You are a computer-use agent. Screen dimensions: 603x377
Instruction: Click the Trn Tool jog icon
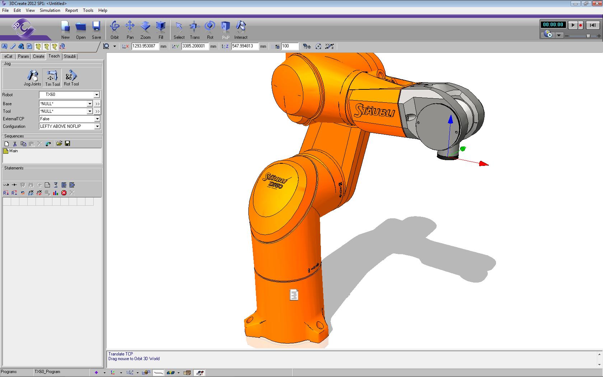pyautogui.click(x=52, y=78)
